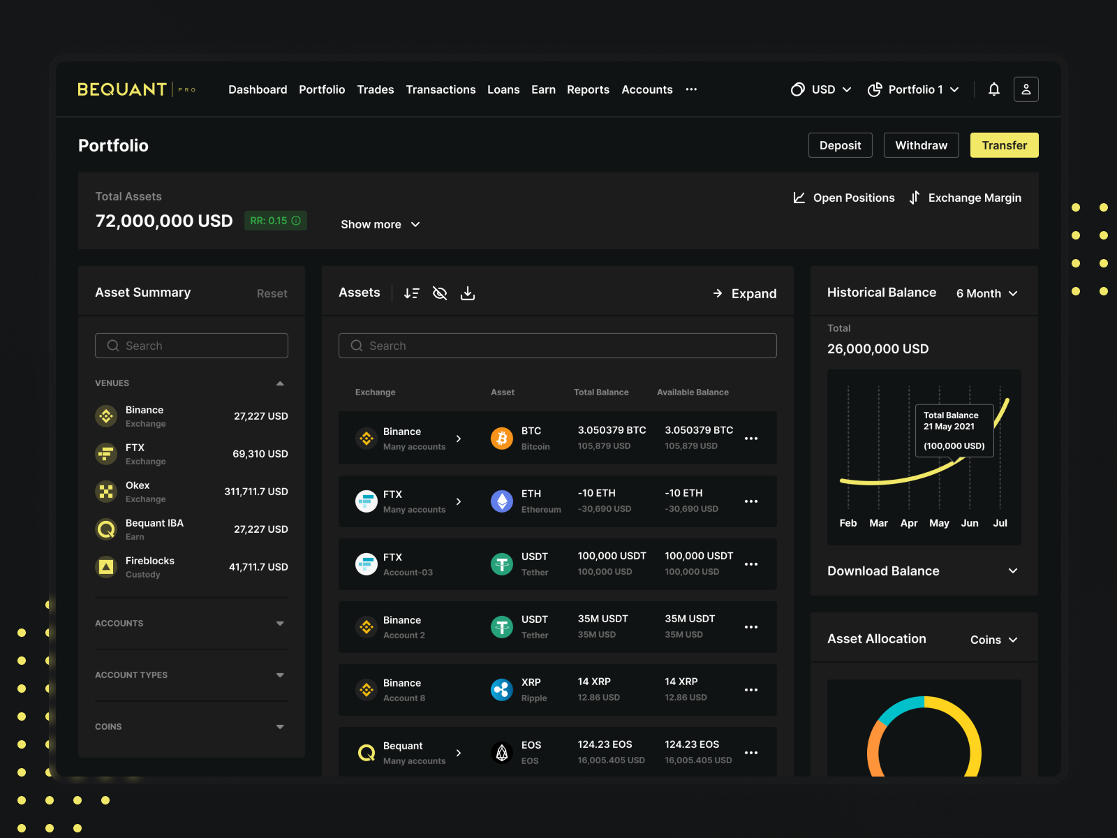Click the XRP Ripple coin icon

(x=502, y=690)
